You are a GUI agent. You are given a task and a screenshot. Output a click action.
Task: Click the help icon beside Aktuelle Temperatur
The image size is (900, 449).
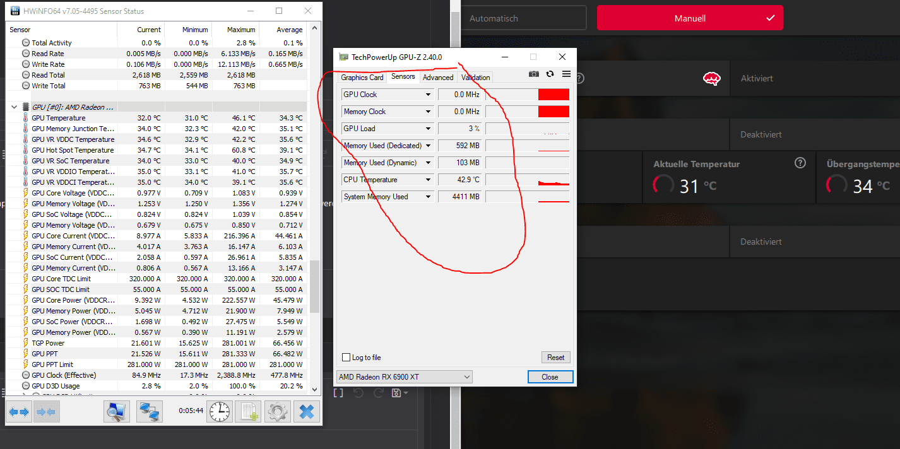[800, 163]
